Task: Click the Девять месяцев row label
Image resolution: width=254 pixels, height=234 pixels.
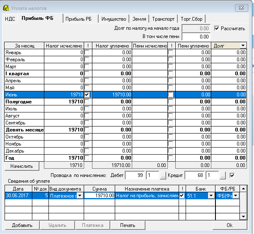Action: [24, 130]
